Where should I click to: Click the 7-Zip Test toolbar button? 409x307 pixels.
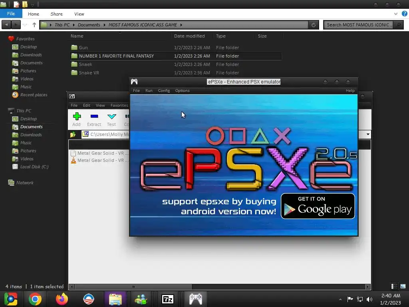(x=111, y=120)
